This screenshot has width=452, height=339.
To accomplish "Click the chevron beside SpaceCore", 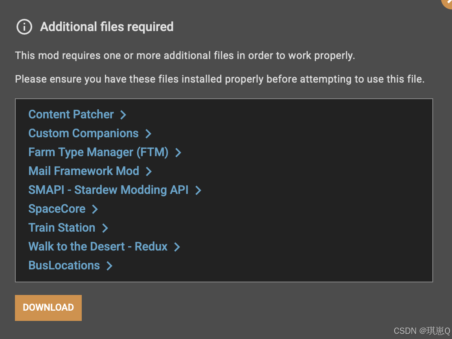I will (95, 209).
